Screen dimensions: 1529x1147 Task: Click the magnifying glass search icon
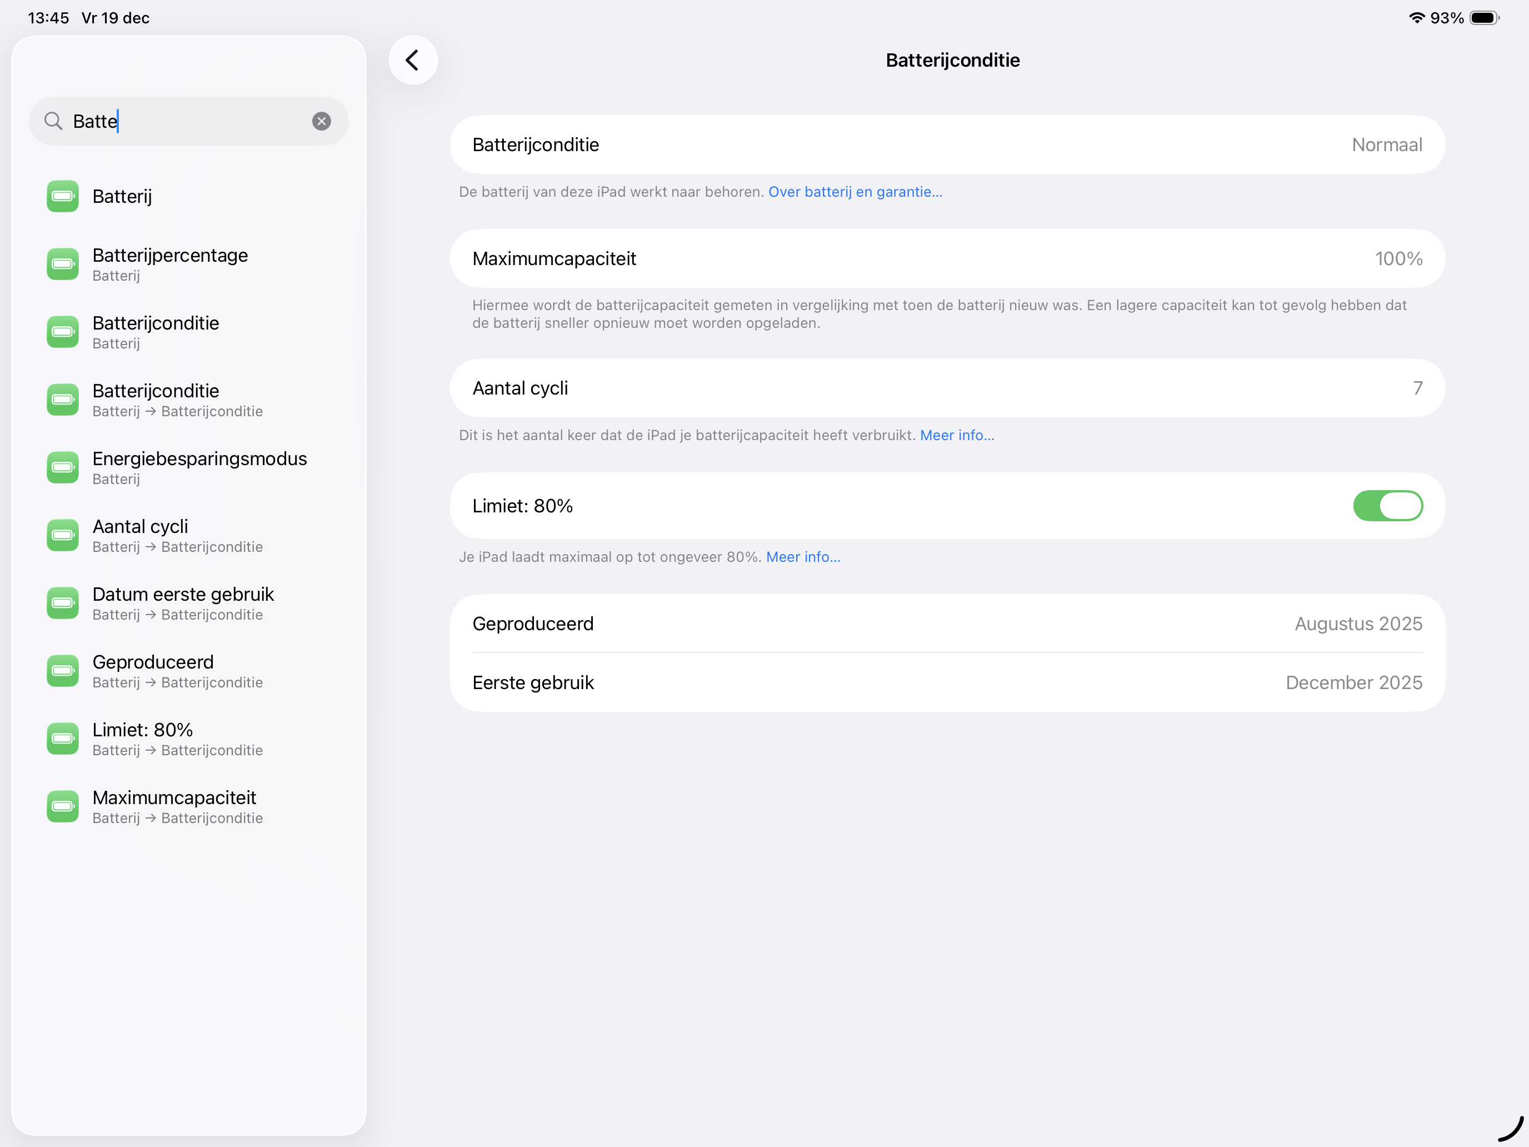pyautogui.click(x=53, y=121)
